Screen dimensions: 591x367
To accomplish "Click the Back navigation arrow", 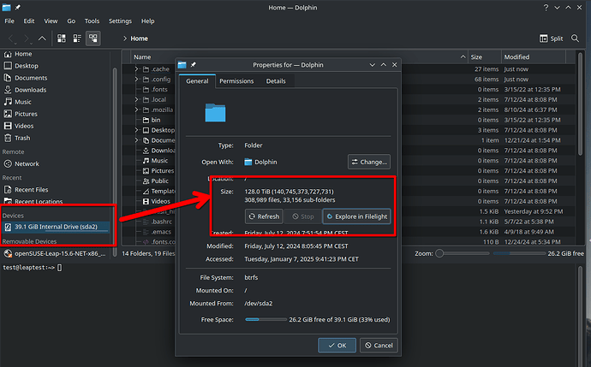I will [11, 38].
